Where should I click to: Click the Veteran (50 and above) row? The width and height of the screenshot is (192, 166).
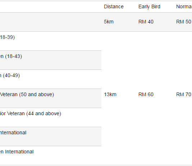point(51,98)
